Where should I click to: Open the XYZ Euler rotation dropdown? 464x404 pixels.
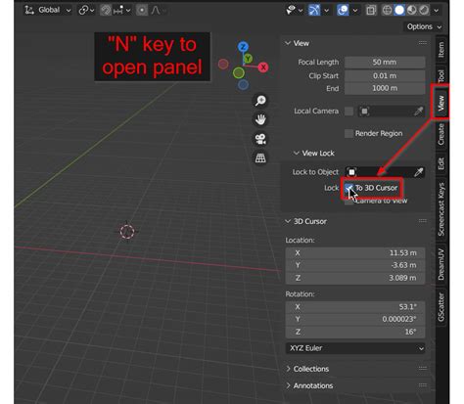point(355,348)
